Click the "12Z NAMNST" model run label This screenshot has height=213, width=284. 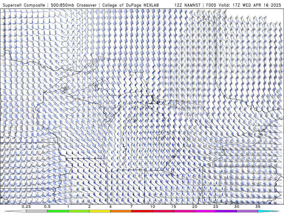[x=187, y=5]
